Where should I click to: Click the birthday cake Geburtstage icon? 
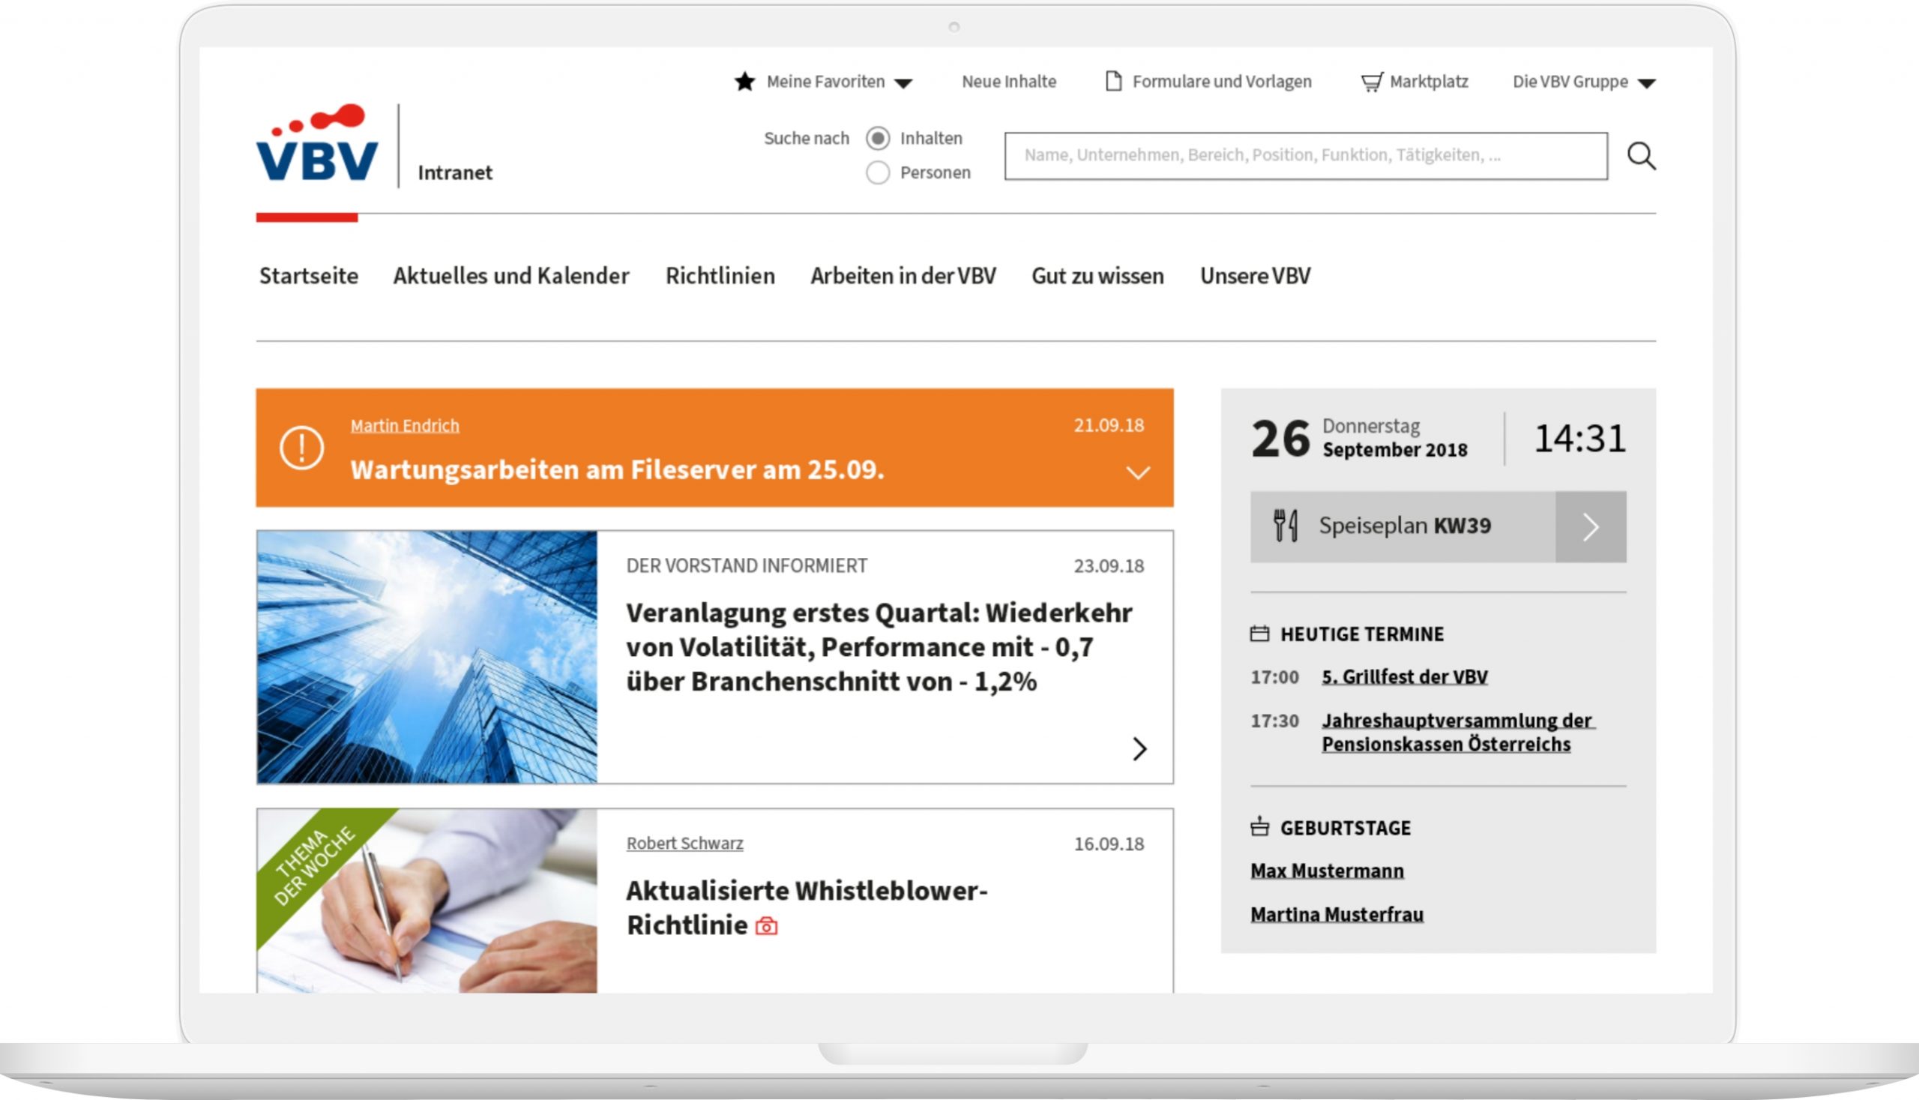[x=1259, y=826]
